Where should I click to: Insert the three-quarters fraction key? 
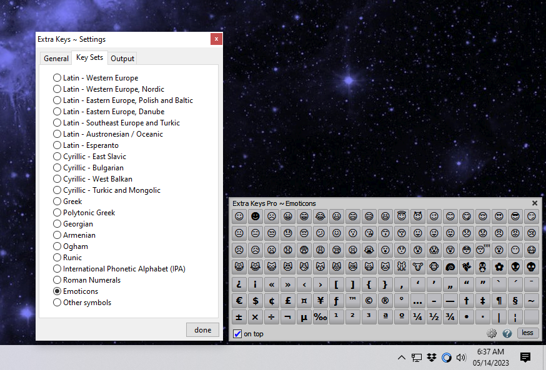pos(450,317)
